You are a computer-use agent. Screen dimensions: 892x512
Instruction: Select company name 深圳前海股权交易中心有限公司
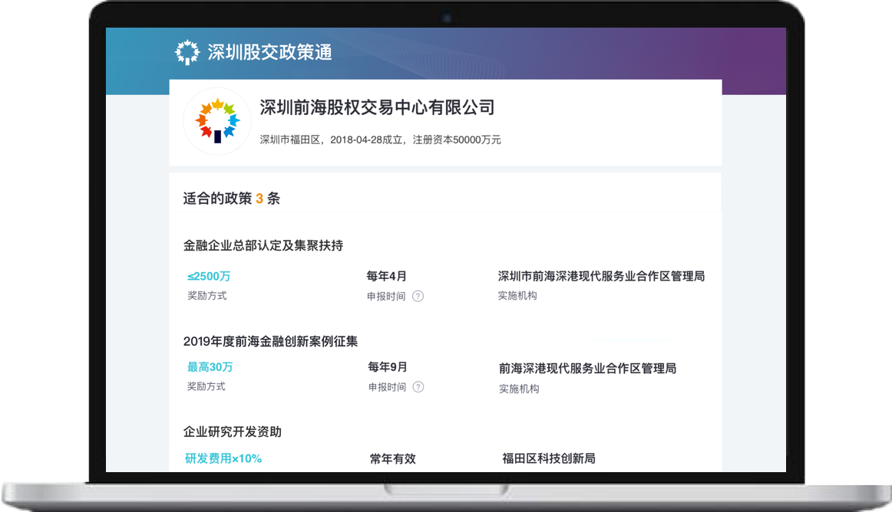[377, 107]
